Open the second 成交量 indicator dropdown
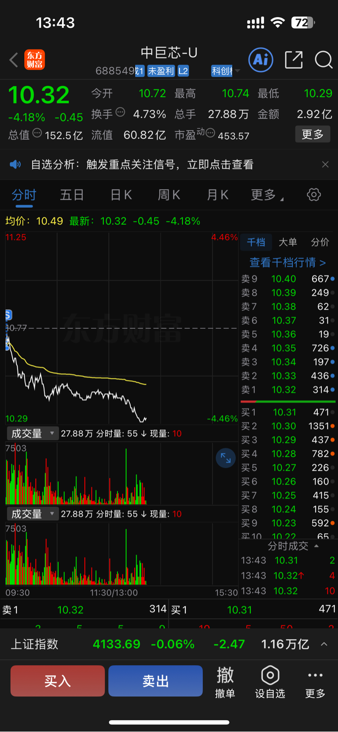 (x=32, y=514)
